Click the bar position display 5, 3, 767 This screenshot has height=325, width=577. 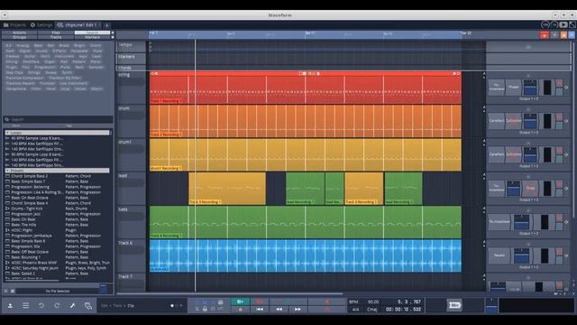tap(408, 302)
